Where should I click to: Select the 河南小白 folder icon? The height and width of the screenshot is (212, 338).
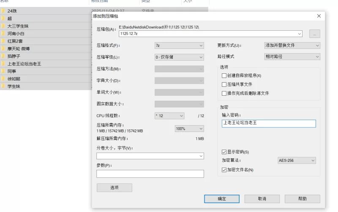click(3, 34)
